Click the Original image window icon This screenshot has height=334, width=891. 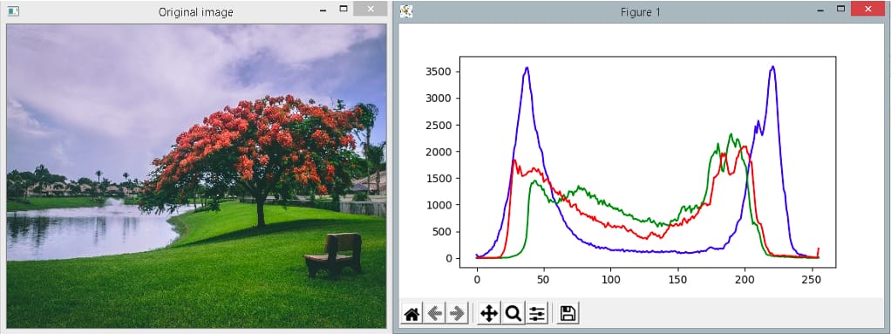(12, 11)
